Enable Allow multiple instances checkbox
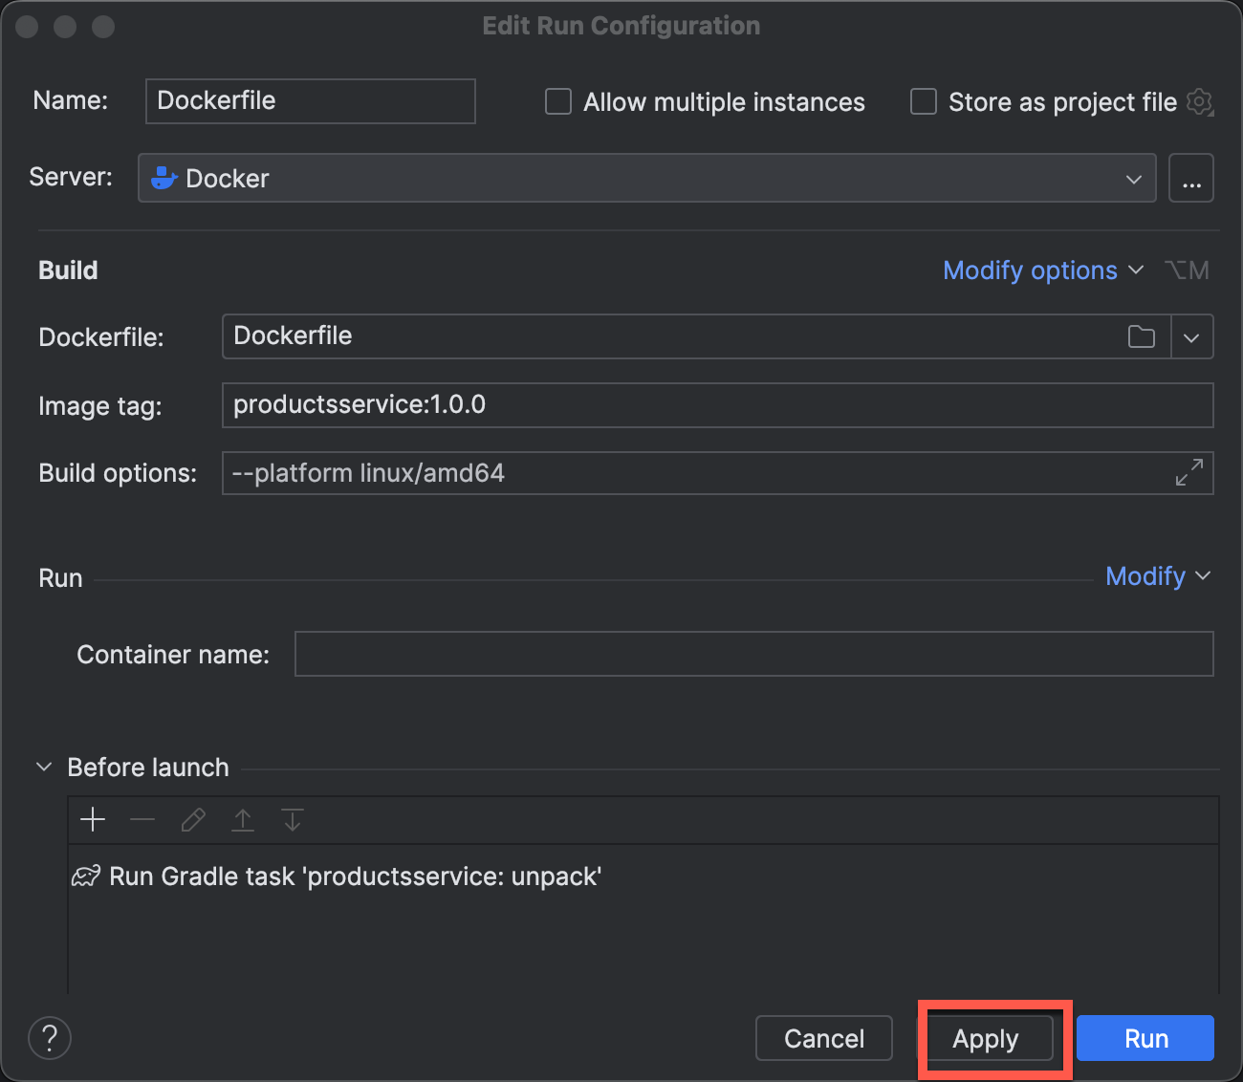The height and width of the screenshot is (1082, 1243). tap(558, 101)
